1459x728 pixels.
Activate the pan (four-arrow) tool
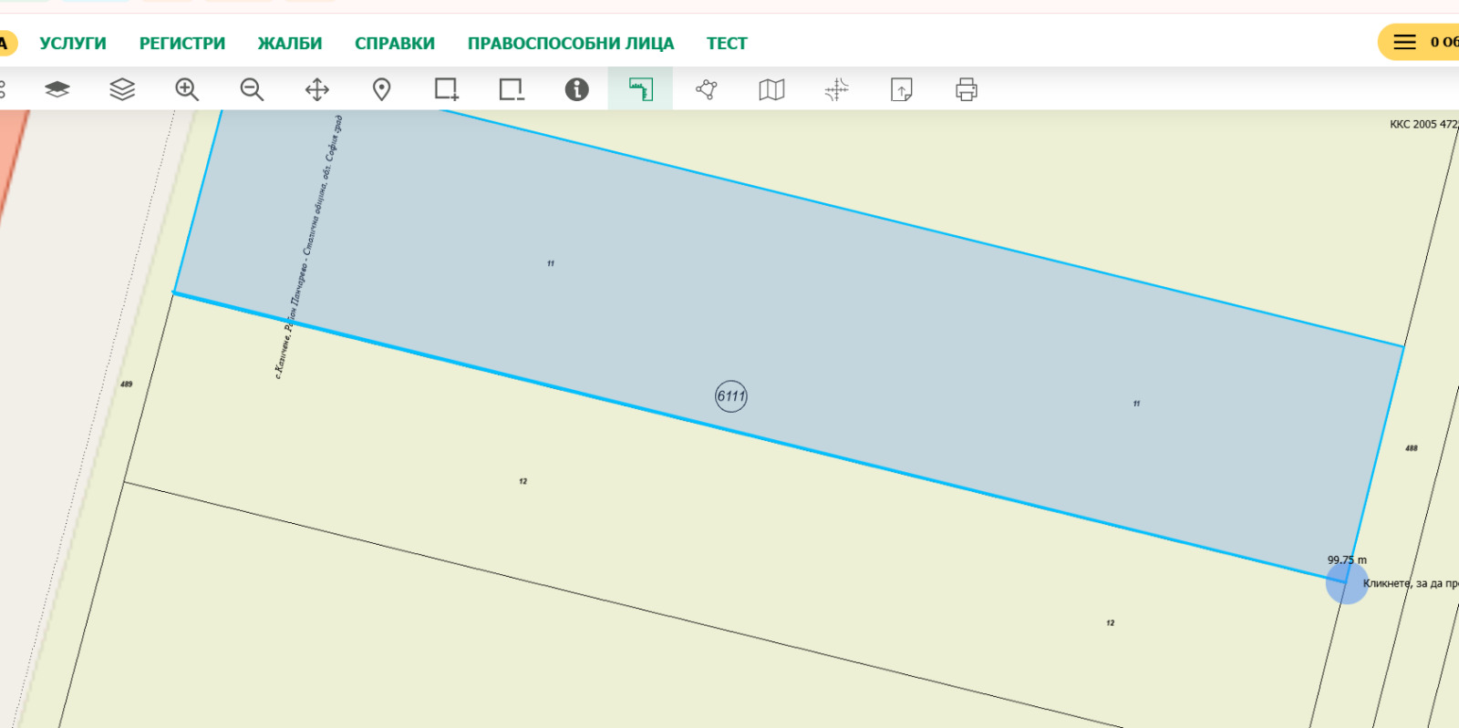pyautogui.click(x=316, y=89)
